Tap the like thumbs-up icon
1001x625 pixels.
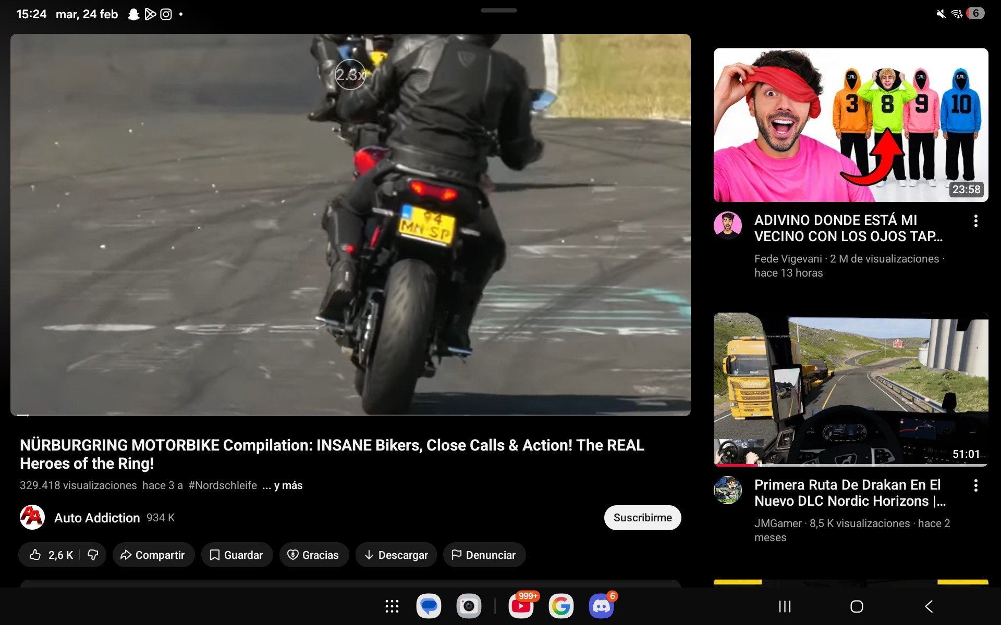pos(35,555)
